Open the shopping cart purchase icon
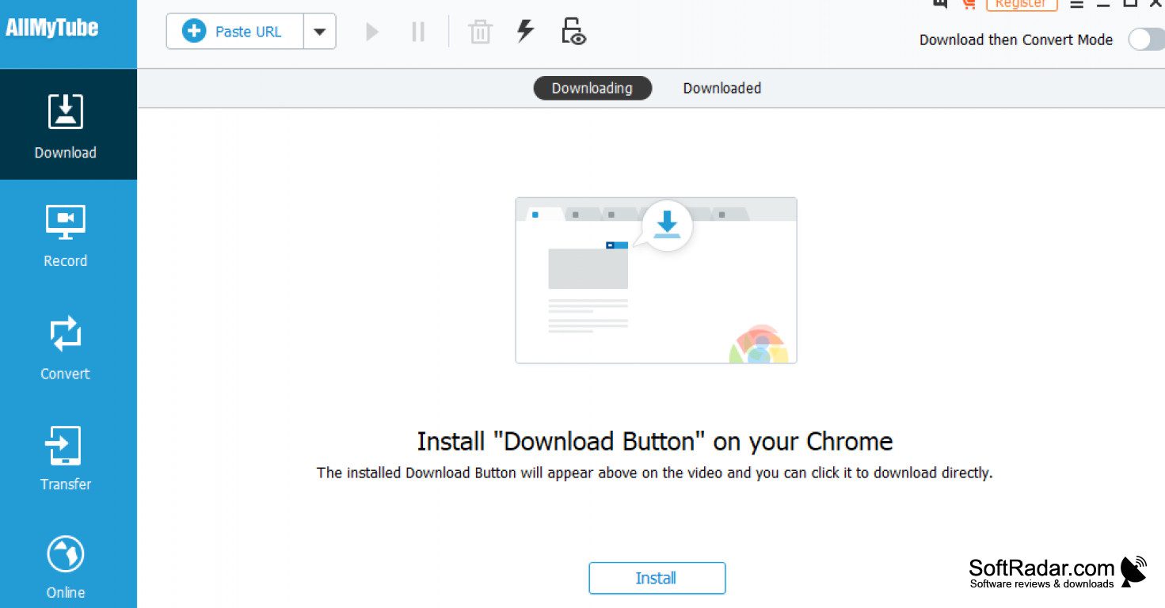 (969, 3)
